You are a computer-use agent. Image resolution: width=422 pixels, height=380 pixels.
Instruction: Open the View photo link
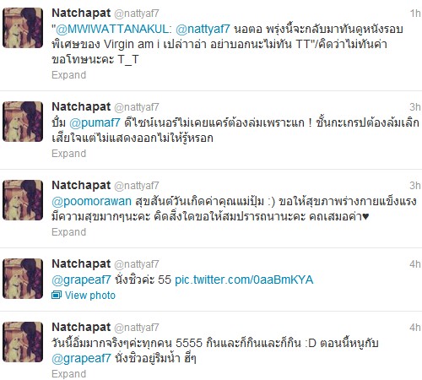[x=90, y=296]
